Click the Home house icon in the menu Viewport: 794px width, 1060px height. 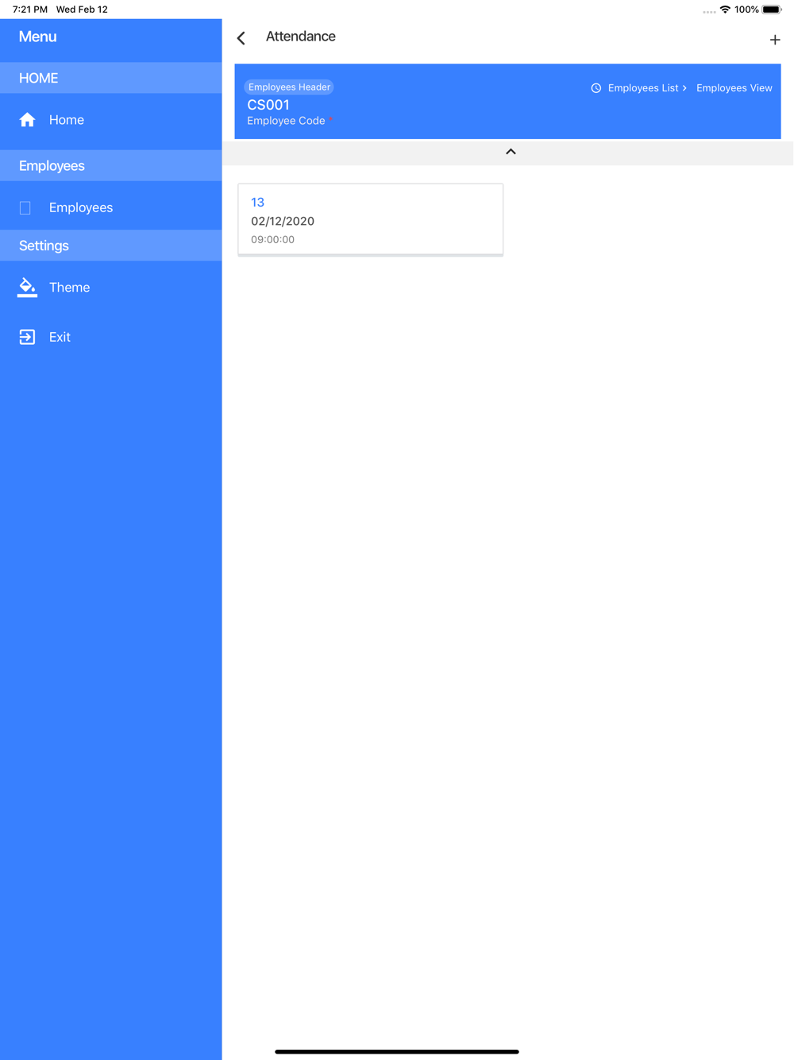[x=27, y=120]
